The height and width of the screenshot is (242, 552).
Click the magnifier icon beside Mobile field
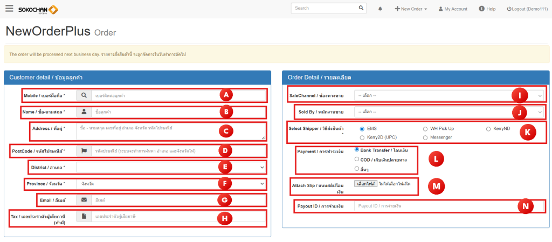click(84, 95)
